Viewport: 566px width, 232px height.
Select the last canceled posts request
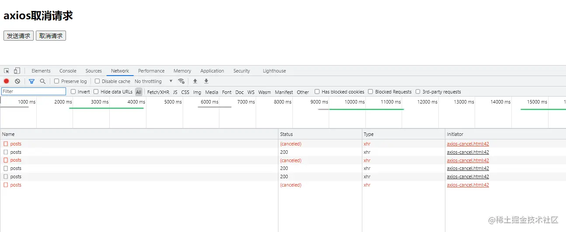click(x=283, y=185)
